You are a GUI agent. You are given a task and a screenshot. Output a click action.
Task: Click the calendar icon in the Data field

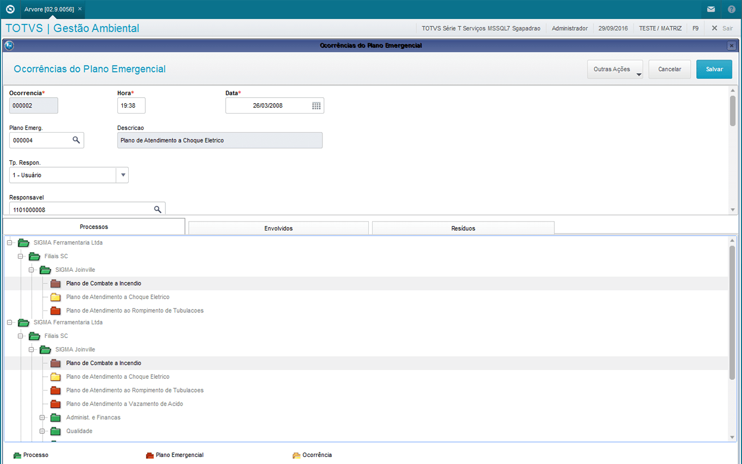316,106
